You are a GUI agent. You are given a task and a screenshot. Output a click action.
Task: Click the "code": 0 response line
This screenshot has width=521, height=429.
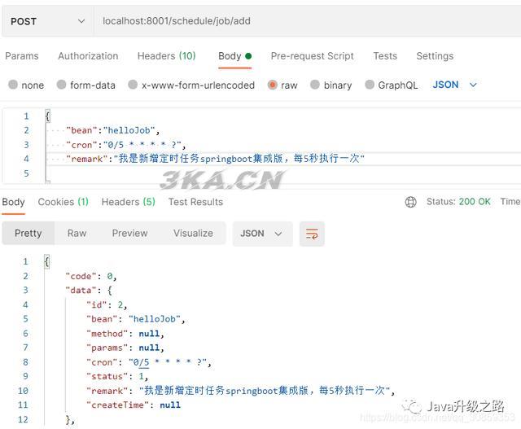point(91,276)
